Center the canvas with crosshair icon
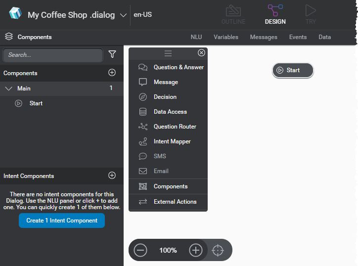Screen dimensions: 358x266 coord(218,250)
